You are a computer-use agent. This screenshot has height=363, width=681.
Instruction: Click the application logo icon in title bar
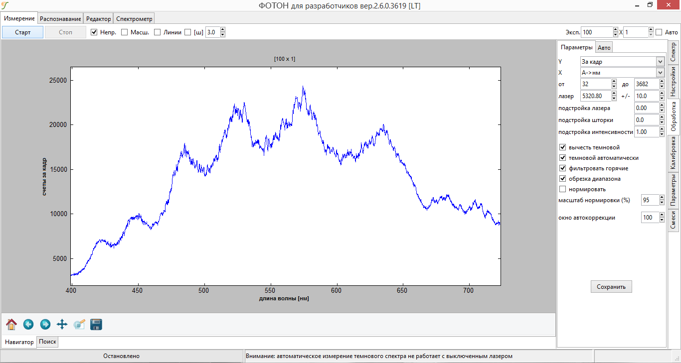[x=5, y=5]
